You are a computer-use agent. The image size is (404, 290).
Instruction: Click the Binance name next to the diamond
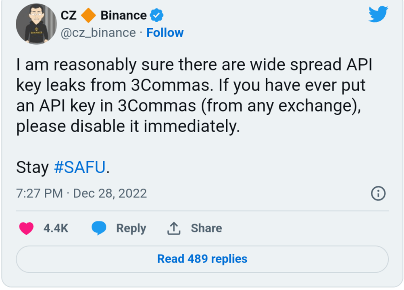pos(123,15)
